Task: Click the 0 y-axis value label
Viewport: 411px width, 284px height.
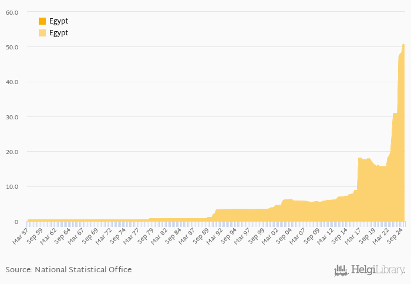Action: [x=16, y=222]
